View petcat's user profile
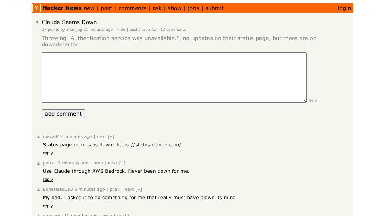This screenshot has width=385, height=216. (50, 163)
